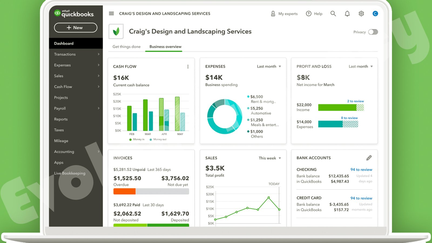Click the teal Expenses bar
Image resolution: width=432 pixels, height=243 pixels.
click(330, 124)
